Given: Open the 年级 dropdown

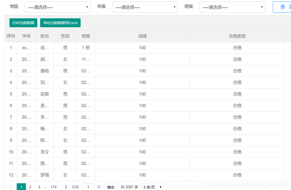Looking at the screenshot, I should point(145,7).
